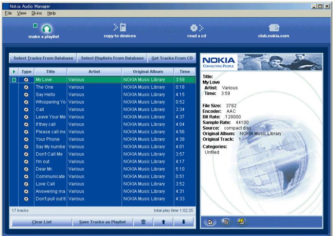Click the disc type icon for I'm out

[x=26, y=162]
